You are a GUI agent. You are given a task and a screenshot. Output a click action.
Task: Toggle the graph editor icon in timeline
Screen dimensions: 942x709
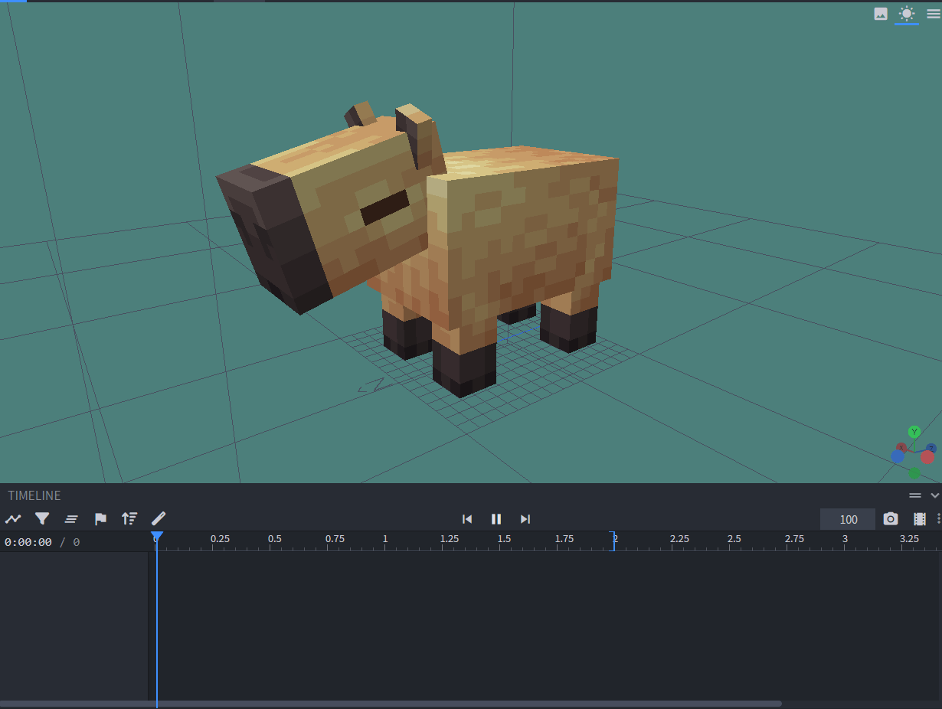(13, 519)
